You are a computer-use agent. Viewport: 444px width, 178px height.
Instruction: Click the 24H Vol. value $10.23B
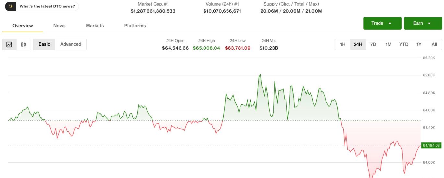269,48
